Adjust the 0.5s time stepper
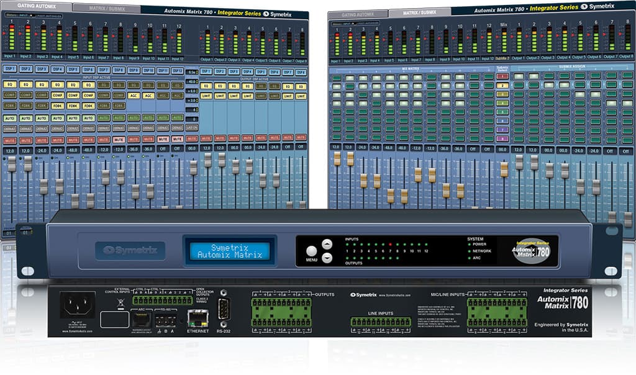Viewport: 636px width, 375px height. [x=192, y=72]
